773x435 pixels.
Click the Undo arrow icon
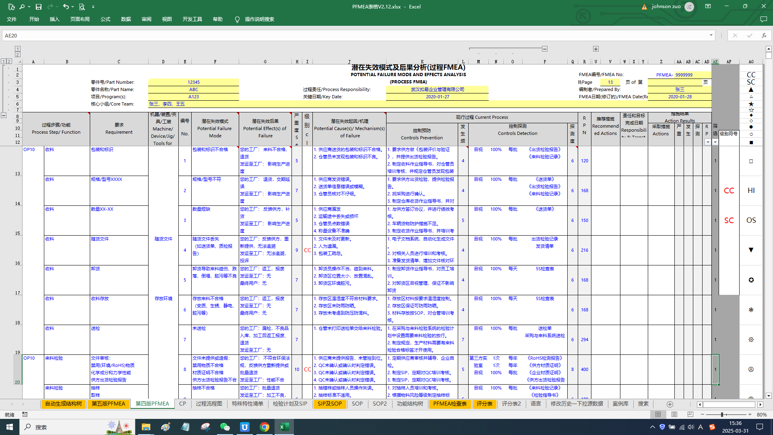66,6
